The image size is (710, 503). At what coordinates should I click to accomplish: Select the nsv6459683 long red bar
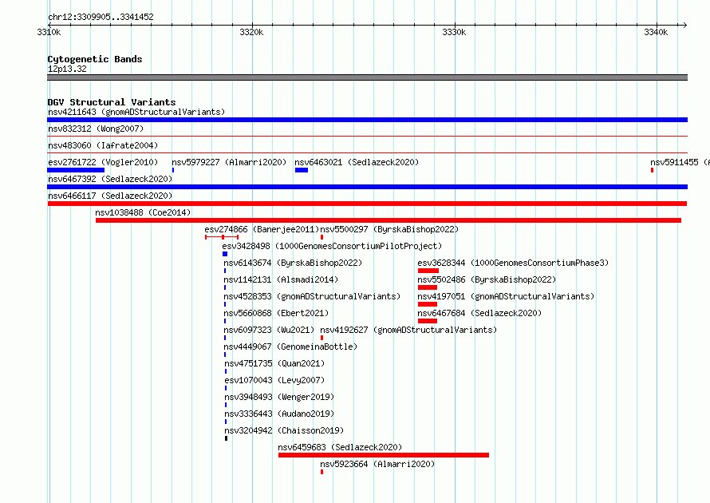click(x=384, y=455)
